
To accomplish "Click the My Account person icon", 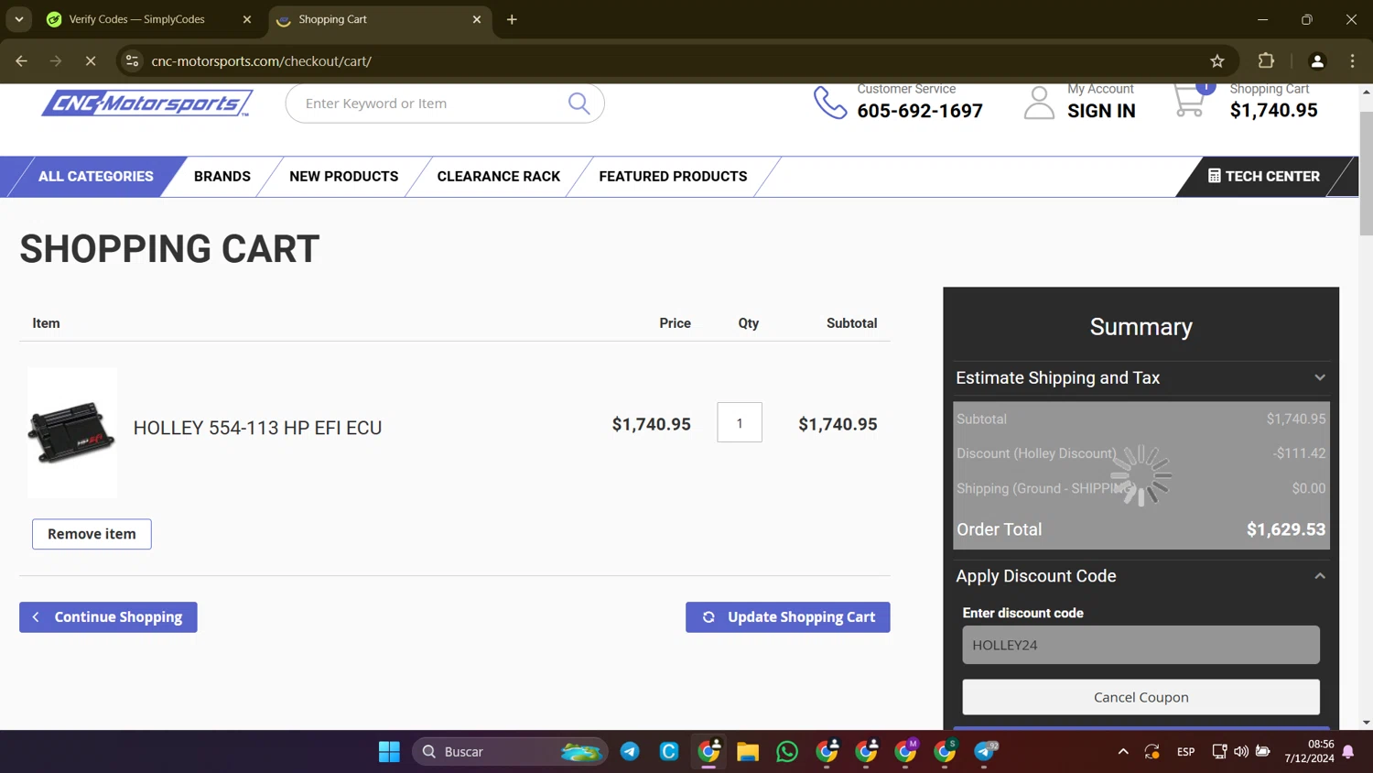I will click(x=1039, y=103).
